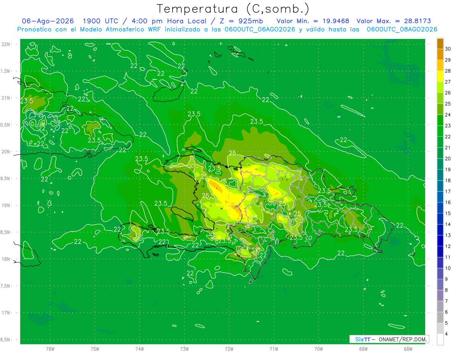458x354 pixels.
Task: Click the '22N' latitude axis label
Action: [6, 44]
